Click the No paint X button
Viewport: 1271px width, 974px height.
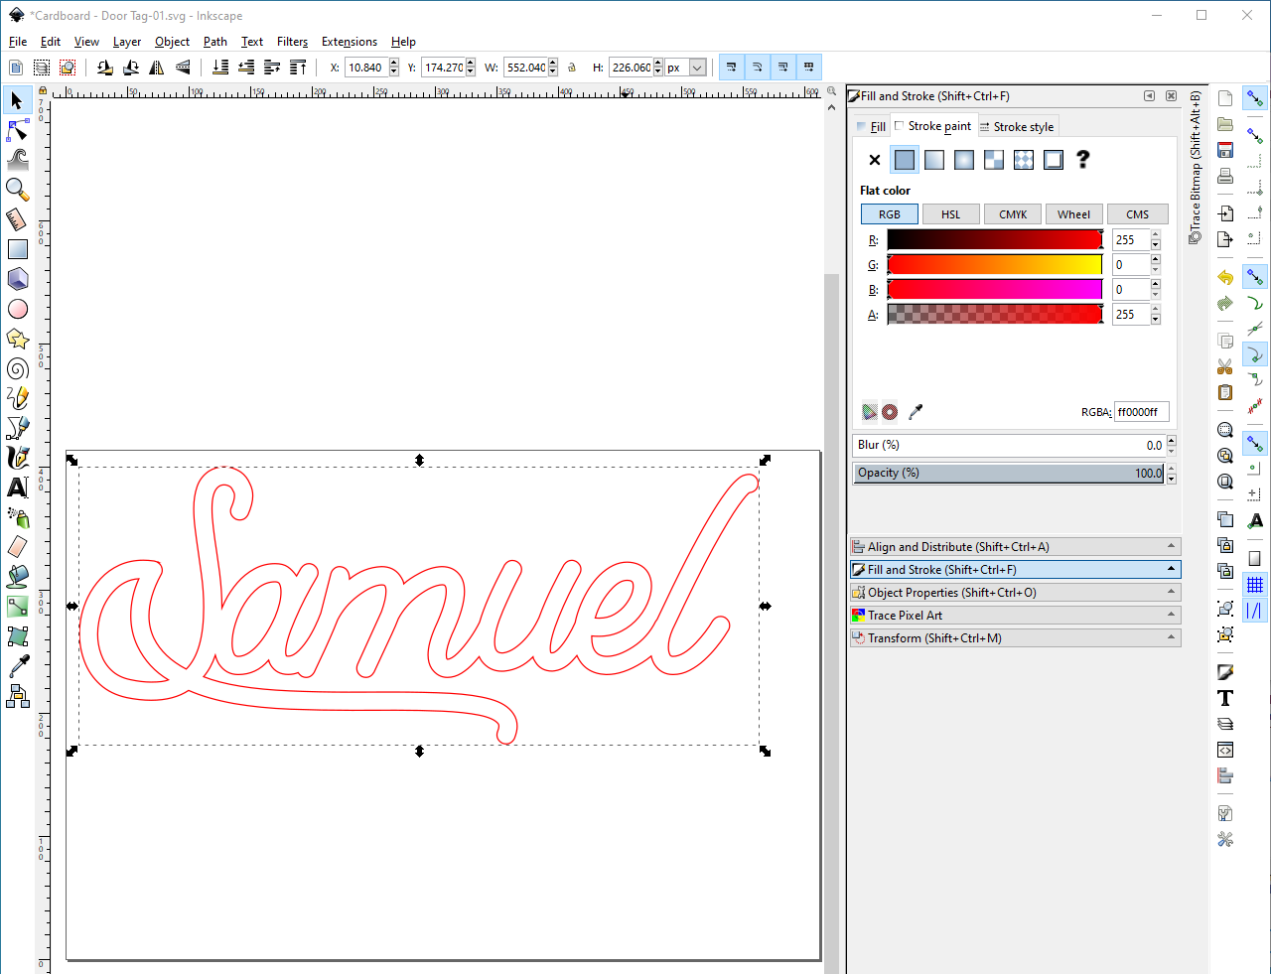[875, 159]
